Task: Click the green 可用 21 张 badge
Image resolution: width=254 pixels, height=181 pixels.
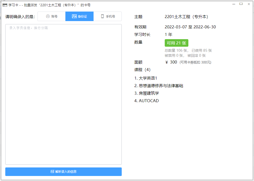Action: point(176,43)
